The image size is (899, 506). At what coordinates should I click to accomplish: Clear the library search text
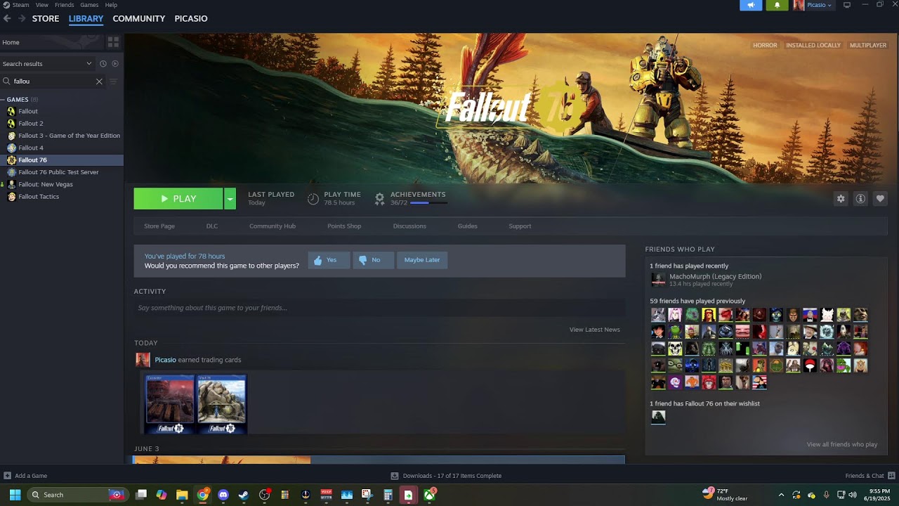pyautogui.click(x=99, y=82)
